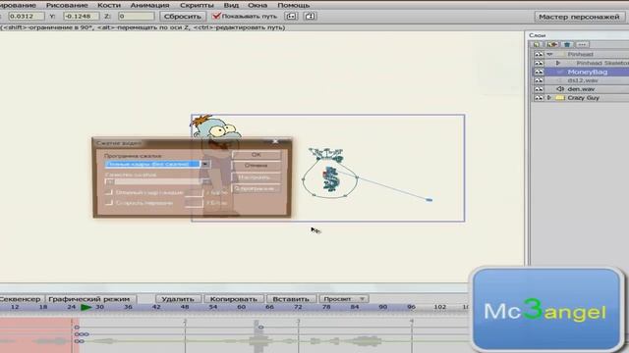Open the Скрипты menu
629x353 pixels.
point(197,5)
